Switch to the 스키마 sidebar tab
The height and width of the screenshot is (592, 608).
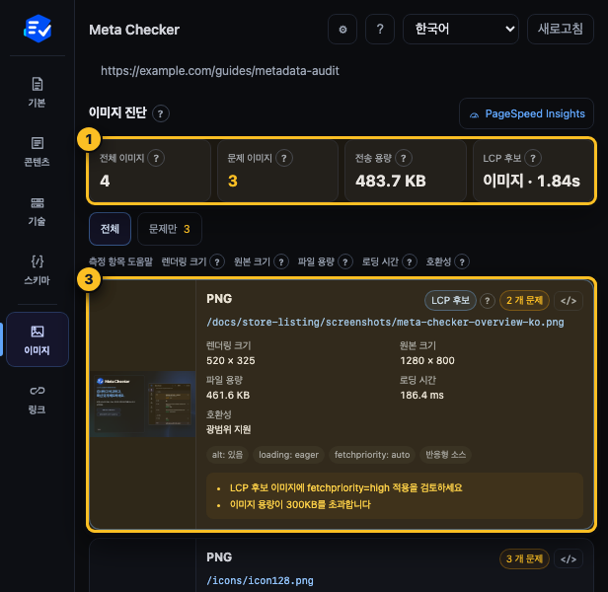(38, 270)
